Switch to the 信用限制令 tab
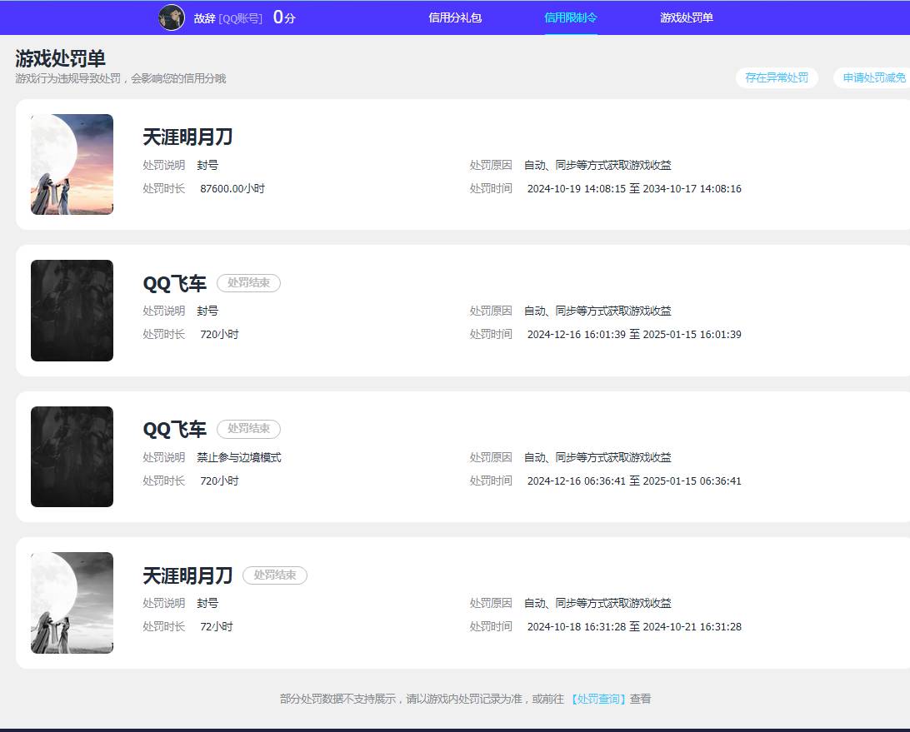This screenshot has width=910, height=732. coord(571,17)
